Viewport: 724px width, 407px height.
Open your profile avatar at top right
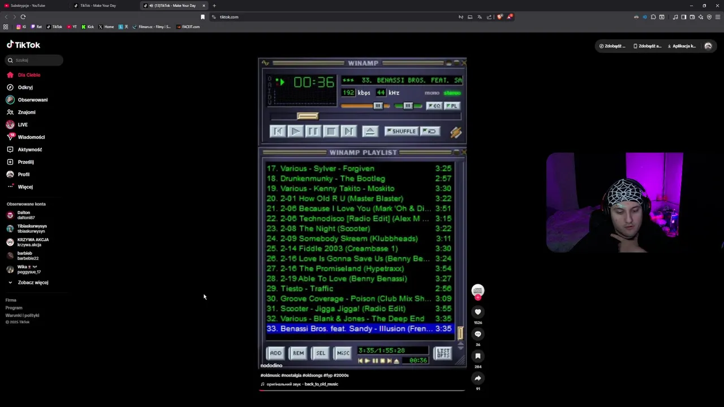(x=708, y=46)
